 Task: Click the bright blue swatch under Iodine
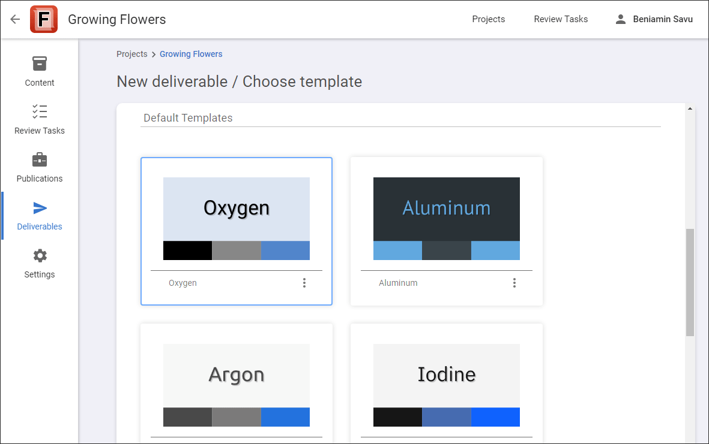[495, 417]
